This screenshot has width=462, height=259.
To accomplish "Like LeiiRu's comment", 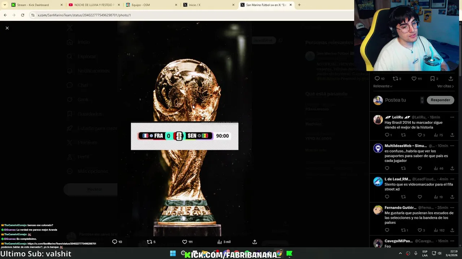I will click(420, 135).
